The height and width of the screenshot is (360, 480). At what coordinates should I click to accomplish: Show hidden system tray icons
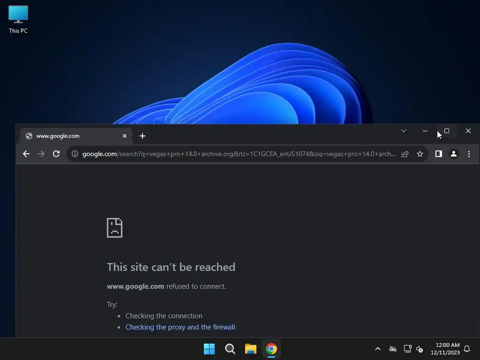[378, 349]
